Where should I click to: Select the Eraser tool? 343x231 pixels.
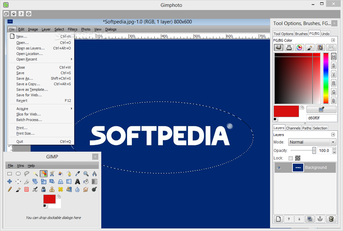[26, 189]
